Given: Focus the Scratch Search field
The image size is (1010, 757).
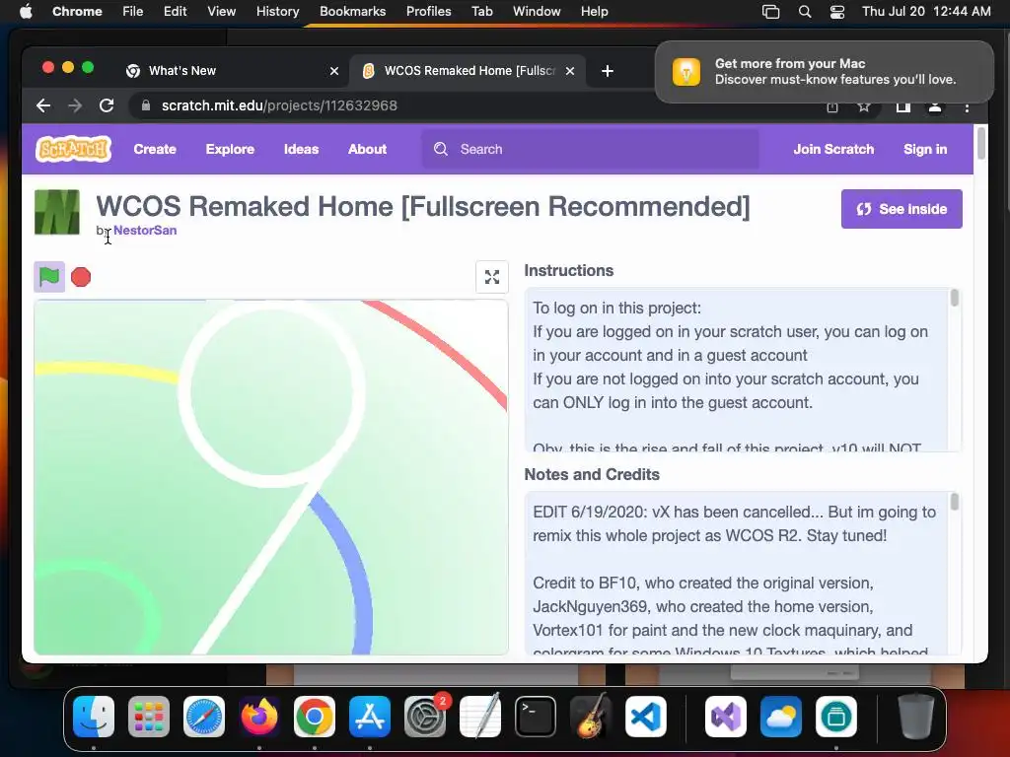Looking at the screenshot, I should click(x=590, y=150).
